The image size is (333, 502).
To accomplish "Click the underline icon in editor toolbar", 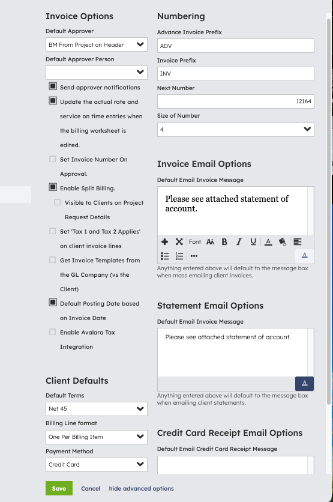I will click(x=253, y=242).
